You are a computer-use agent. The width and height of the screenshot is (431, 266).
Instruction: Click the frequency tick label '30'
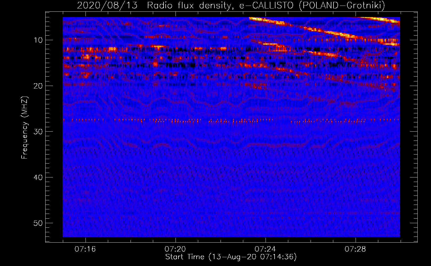pyautogui.click(x=38, y=132)
